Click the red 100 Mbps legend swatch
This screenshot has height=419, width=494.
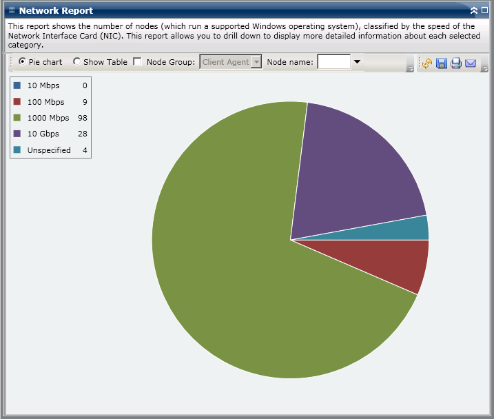tap(17, 102)
